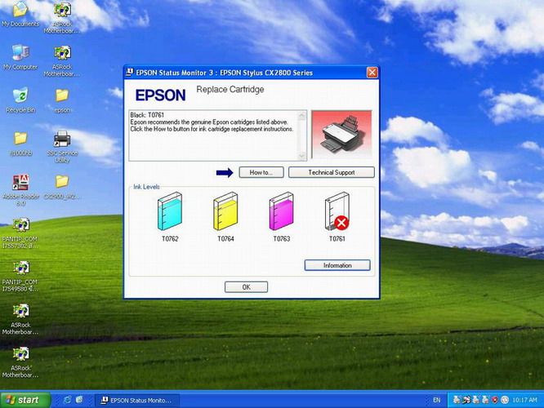Click the round clock-like tray icon
Viewport: 544px width, 408px height.
(x=505, y=400)
